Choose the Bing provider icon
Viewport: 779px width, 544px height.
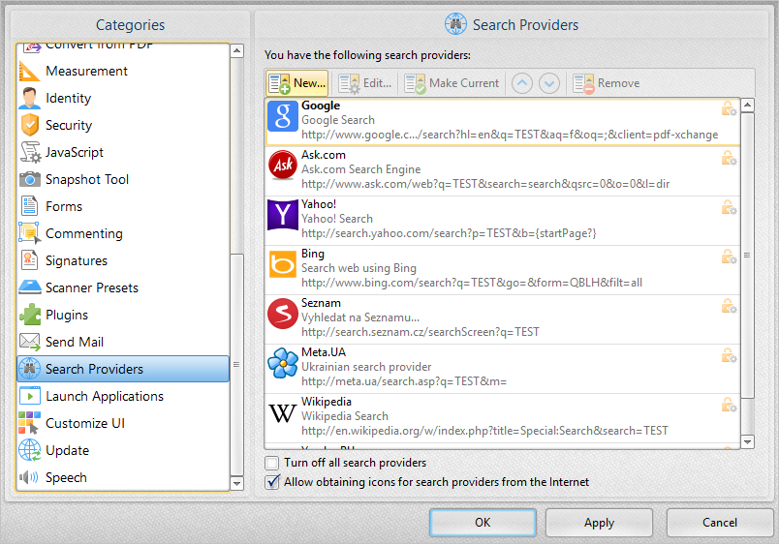coord(282,267)
